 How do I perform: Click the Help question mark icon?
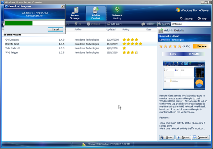[199, 19]
